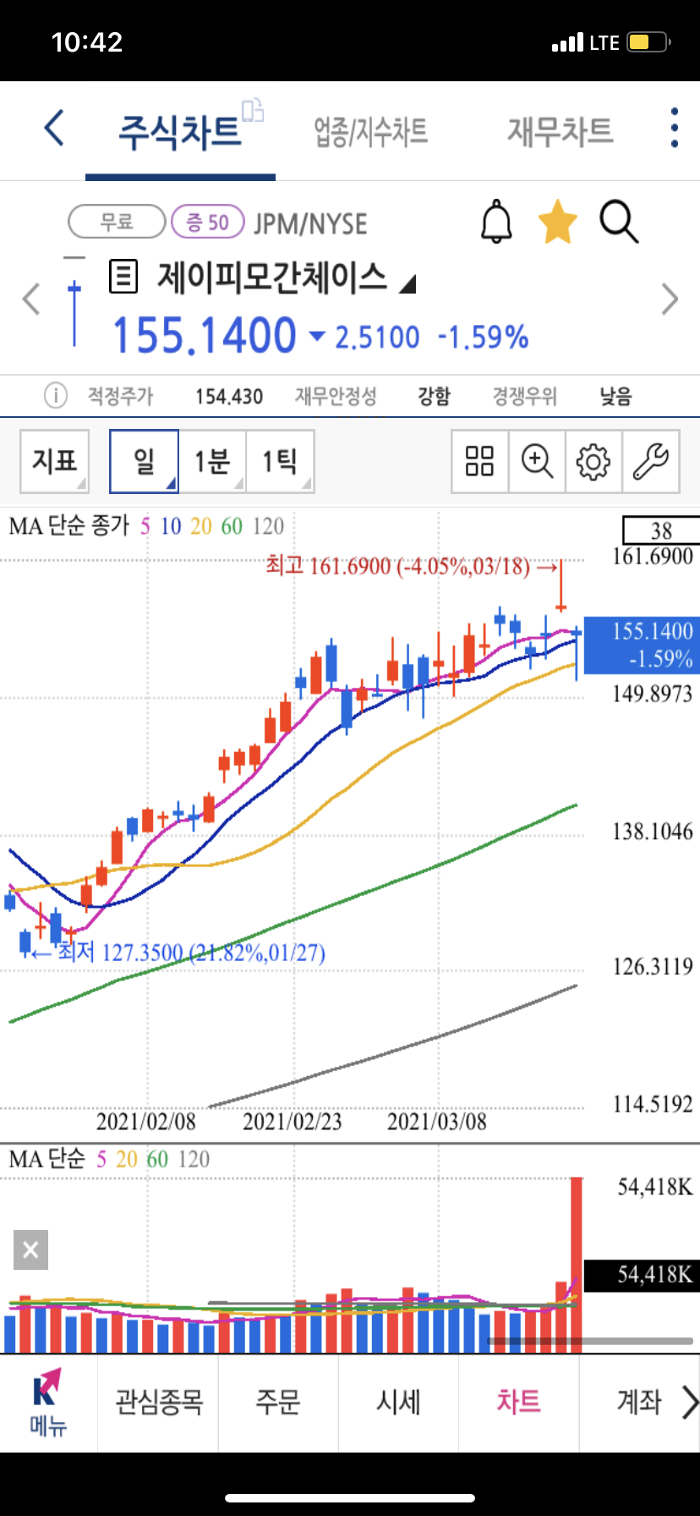The width and height of the screenshot is (700, 1516).
Task: Open the three-dot overflow menu
Action: click(x=674, y=128)
